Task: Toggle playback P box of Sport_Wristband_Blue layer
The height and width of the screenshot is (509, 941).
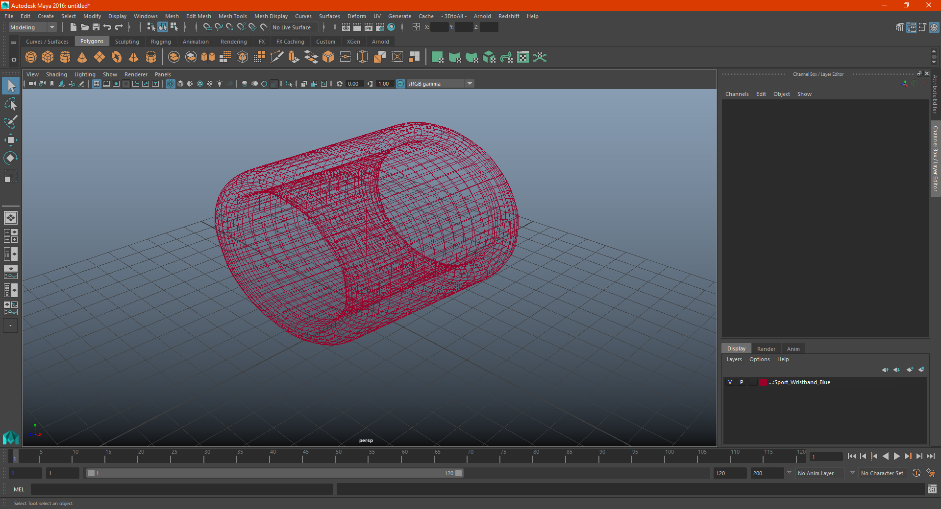Action: coord(742,382)
